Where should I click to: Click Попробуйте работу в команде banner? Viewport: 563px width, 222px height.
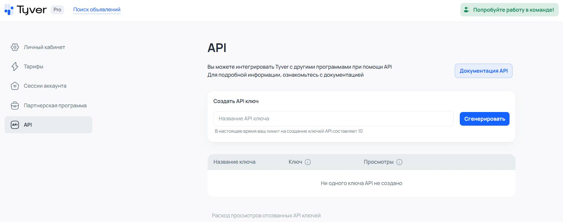[x=509, y=10]
